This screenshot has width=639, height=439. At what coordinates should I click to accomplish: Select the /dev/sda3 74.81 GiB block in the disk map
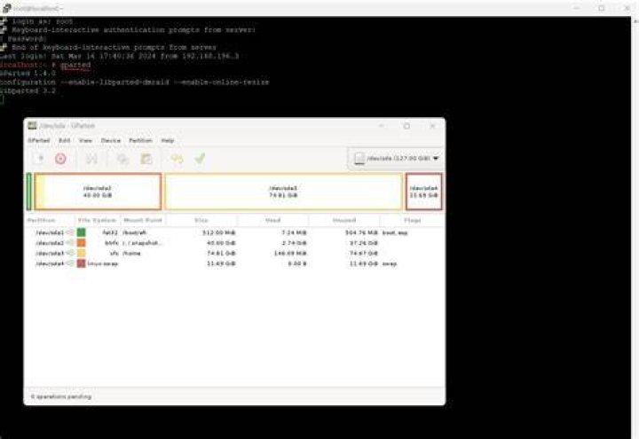tap(284, 192)
